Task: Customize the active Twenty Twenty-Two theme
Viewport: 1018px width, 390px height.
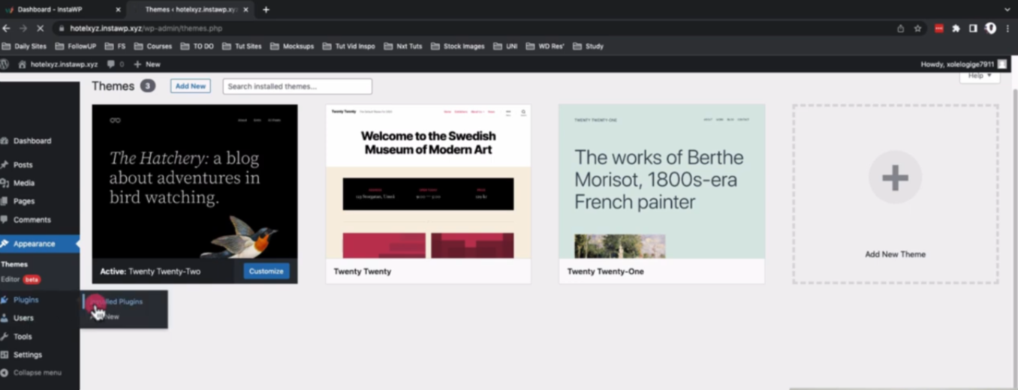Action: click(267, 271)
